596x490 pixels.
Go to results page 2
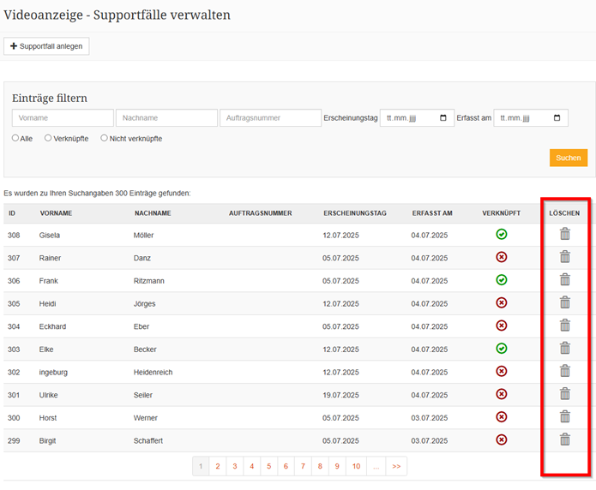(218, 466)
